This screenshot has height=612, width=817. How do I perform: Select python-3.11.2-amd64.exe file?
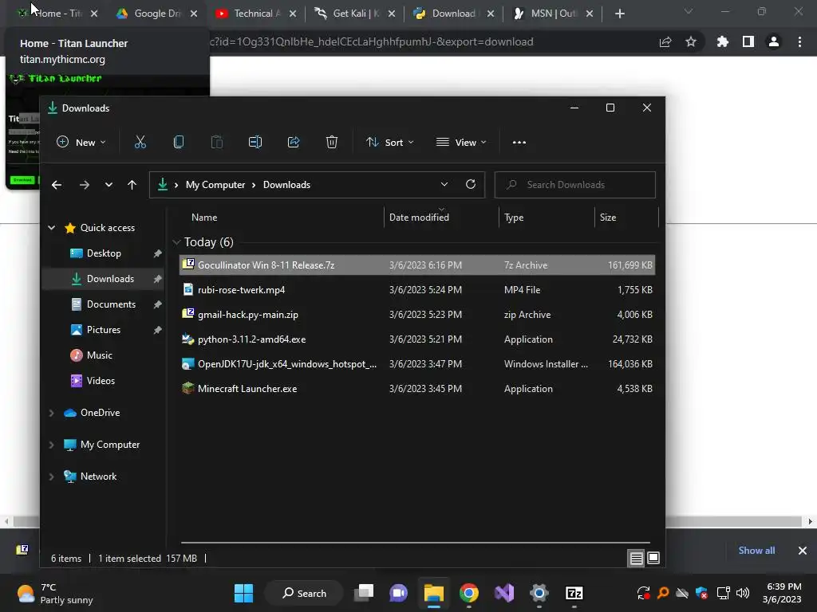pos(416,339)
